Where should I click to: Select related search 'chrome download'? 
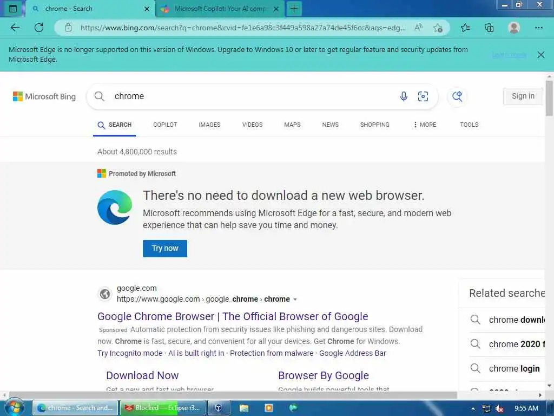pyautogui.click(x=507, y=320)
